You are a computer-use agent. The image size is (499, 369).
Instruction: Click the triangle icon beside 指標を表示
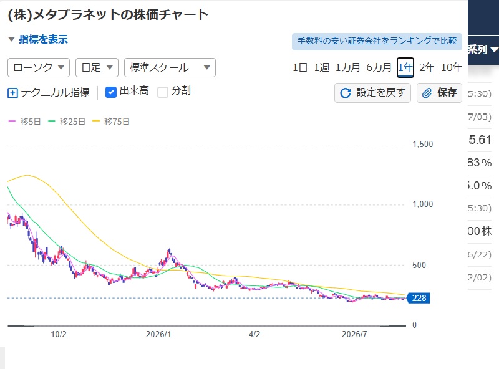click(11, 39)
